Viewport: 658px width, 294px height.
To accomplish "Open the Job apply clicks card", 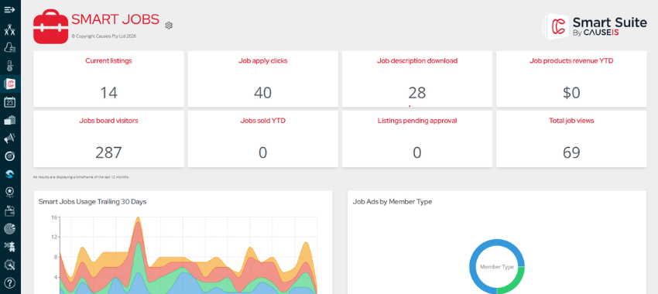I will [262, 79].
